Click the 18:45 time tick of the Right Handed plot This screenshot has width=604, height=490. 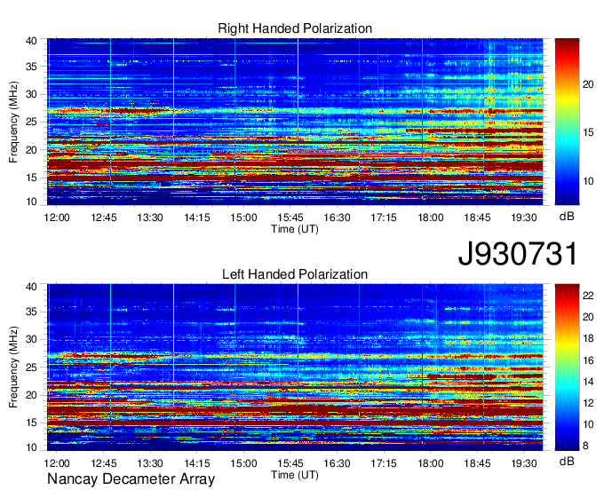click(x=477, y=217)
